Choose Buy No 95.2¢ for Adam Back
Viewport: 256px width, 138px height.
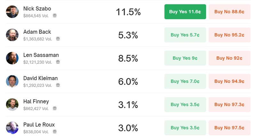(229, 35)
